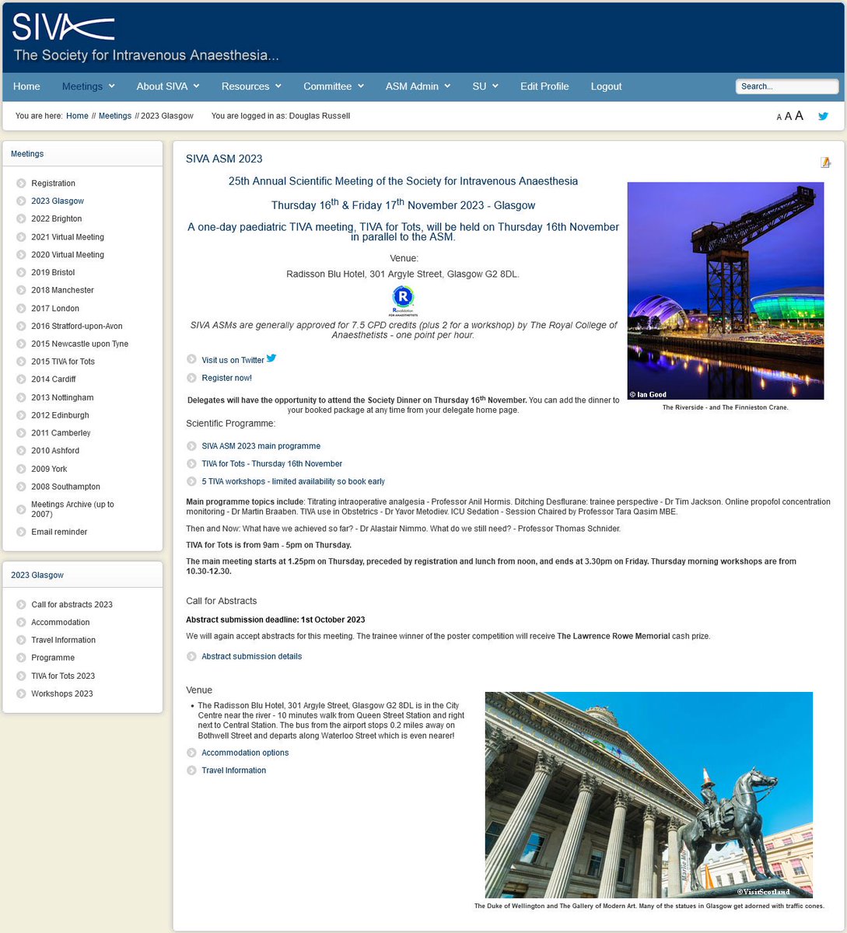Click the Duke of Wellington statue photo
The height and width of the screenshot is (933, 847).
(649, 795)
